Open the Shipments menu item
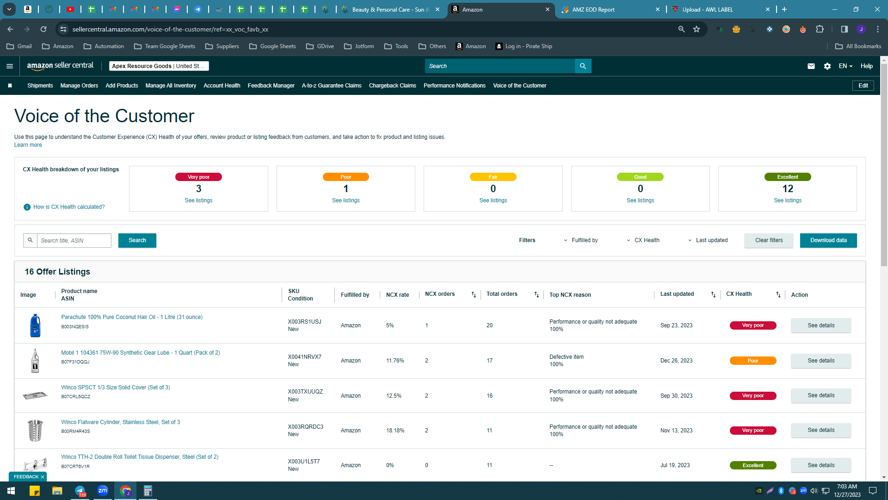 pos(40,86)
